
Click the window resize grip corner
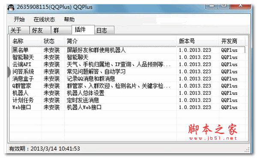(x=247, y=150)
